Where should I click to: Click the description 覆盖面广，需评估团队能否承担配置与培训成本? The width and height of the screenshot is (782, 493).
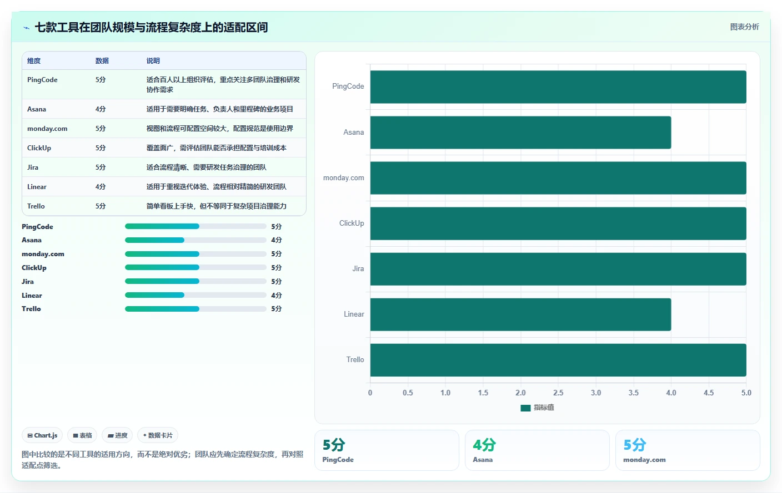216,148
